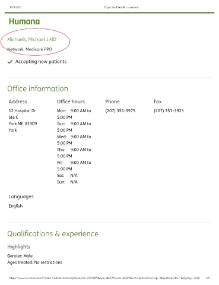
Task: Click the humana.com URL in page footer
Action: [x=104, y=278]
